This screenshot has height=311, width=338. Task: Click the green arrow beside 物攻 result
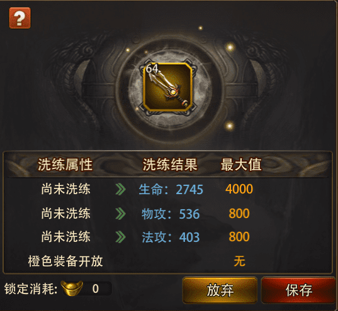120,214
